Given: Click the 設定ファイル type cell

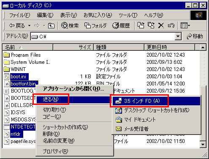Looking at the screenshot, I should click(108, 77).
